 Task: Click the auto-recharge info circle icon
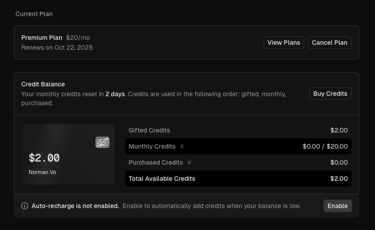(x=25, y=206)
